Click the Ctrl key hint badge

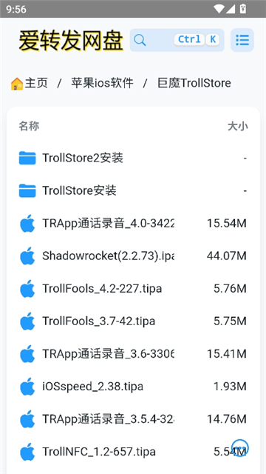click(x=189, y=39)
